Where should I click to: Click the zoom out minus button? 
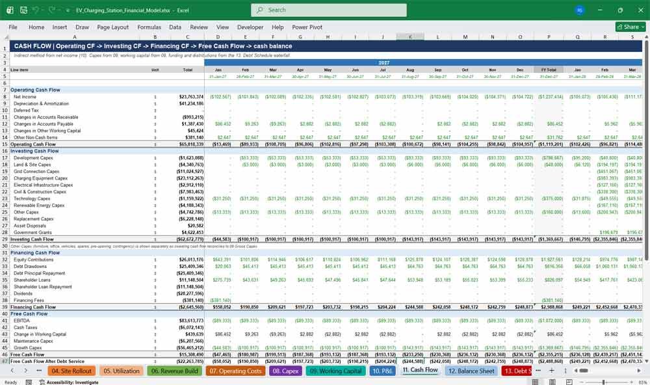[580, 382]
